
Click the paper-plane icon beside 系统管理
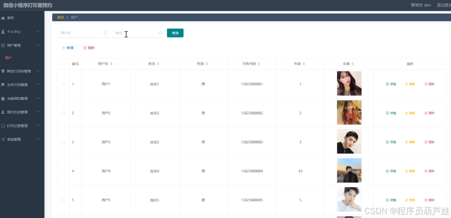click(x=3, y=139)
